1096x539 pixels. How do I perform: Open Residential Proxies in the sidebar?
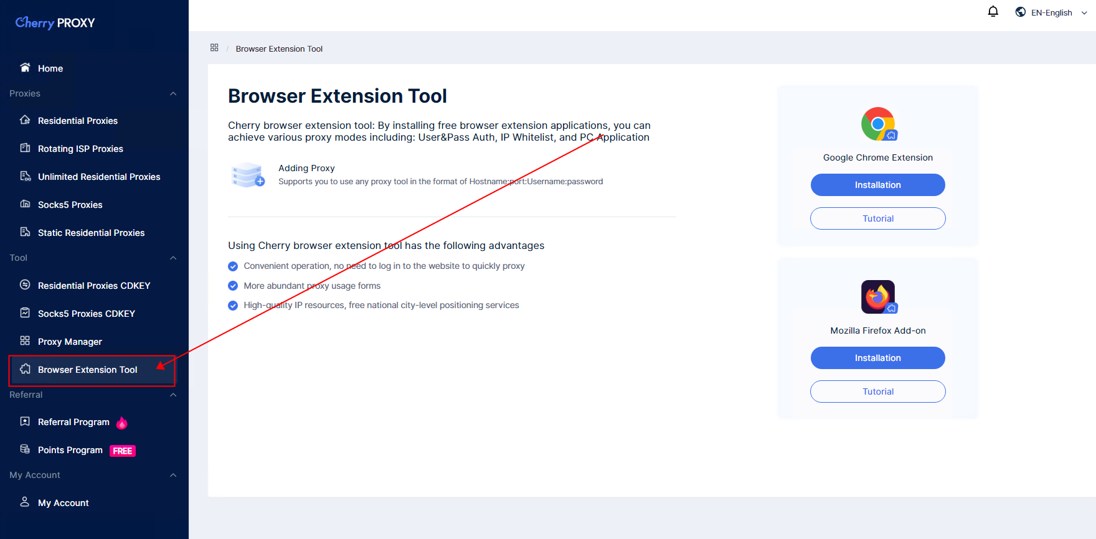tap(78, 121)
